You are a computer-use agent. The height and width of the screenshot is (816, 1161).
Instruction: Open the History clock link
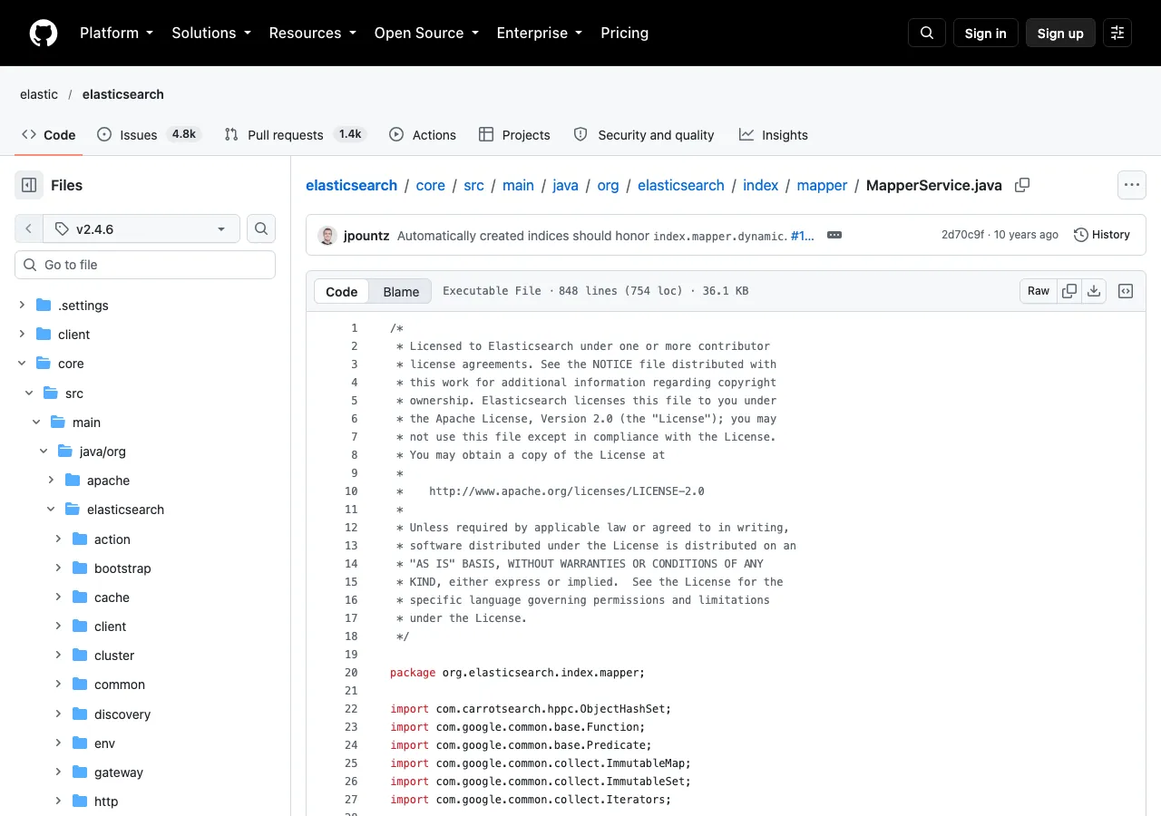pos(1102,235)
